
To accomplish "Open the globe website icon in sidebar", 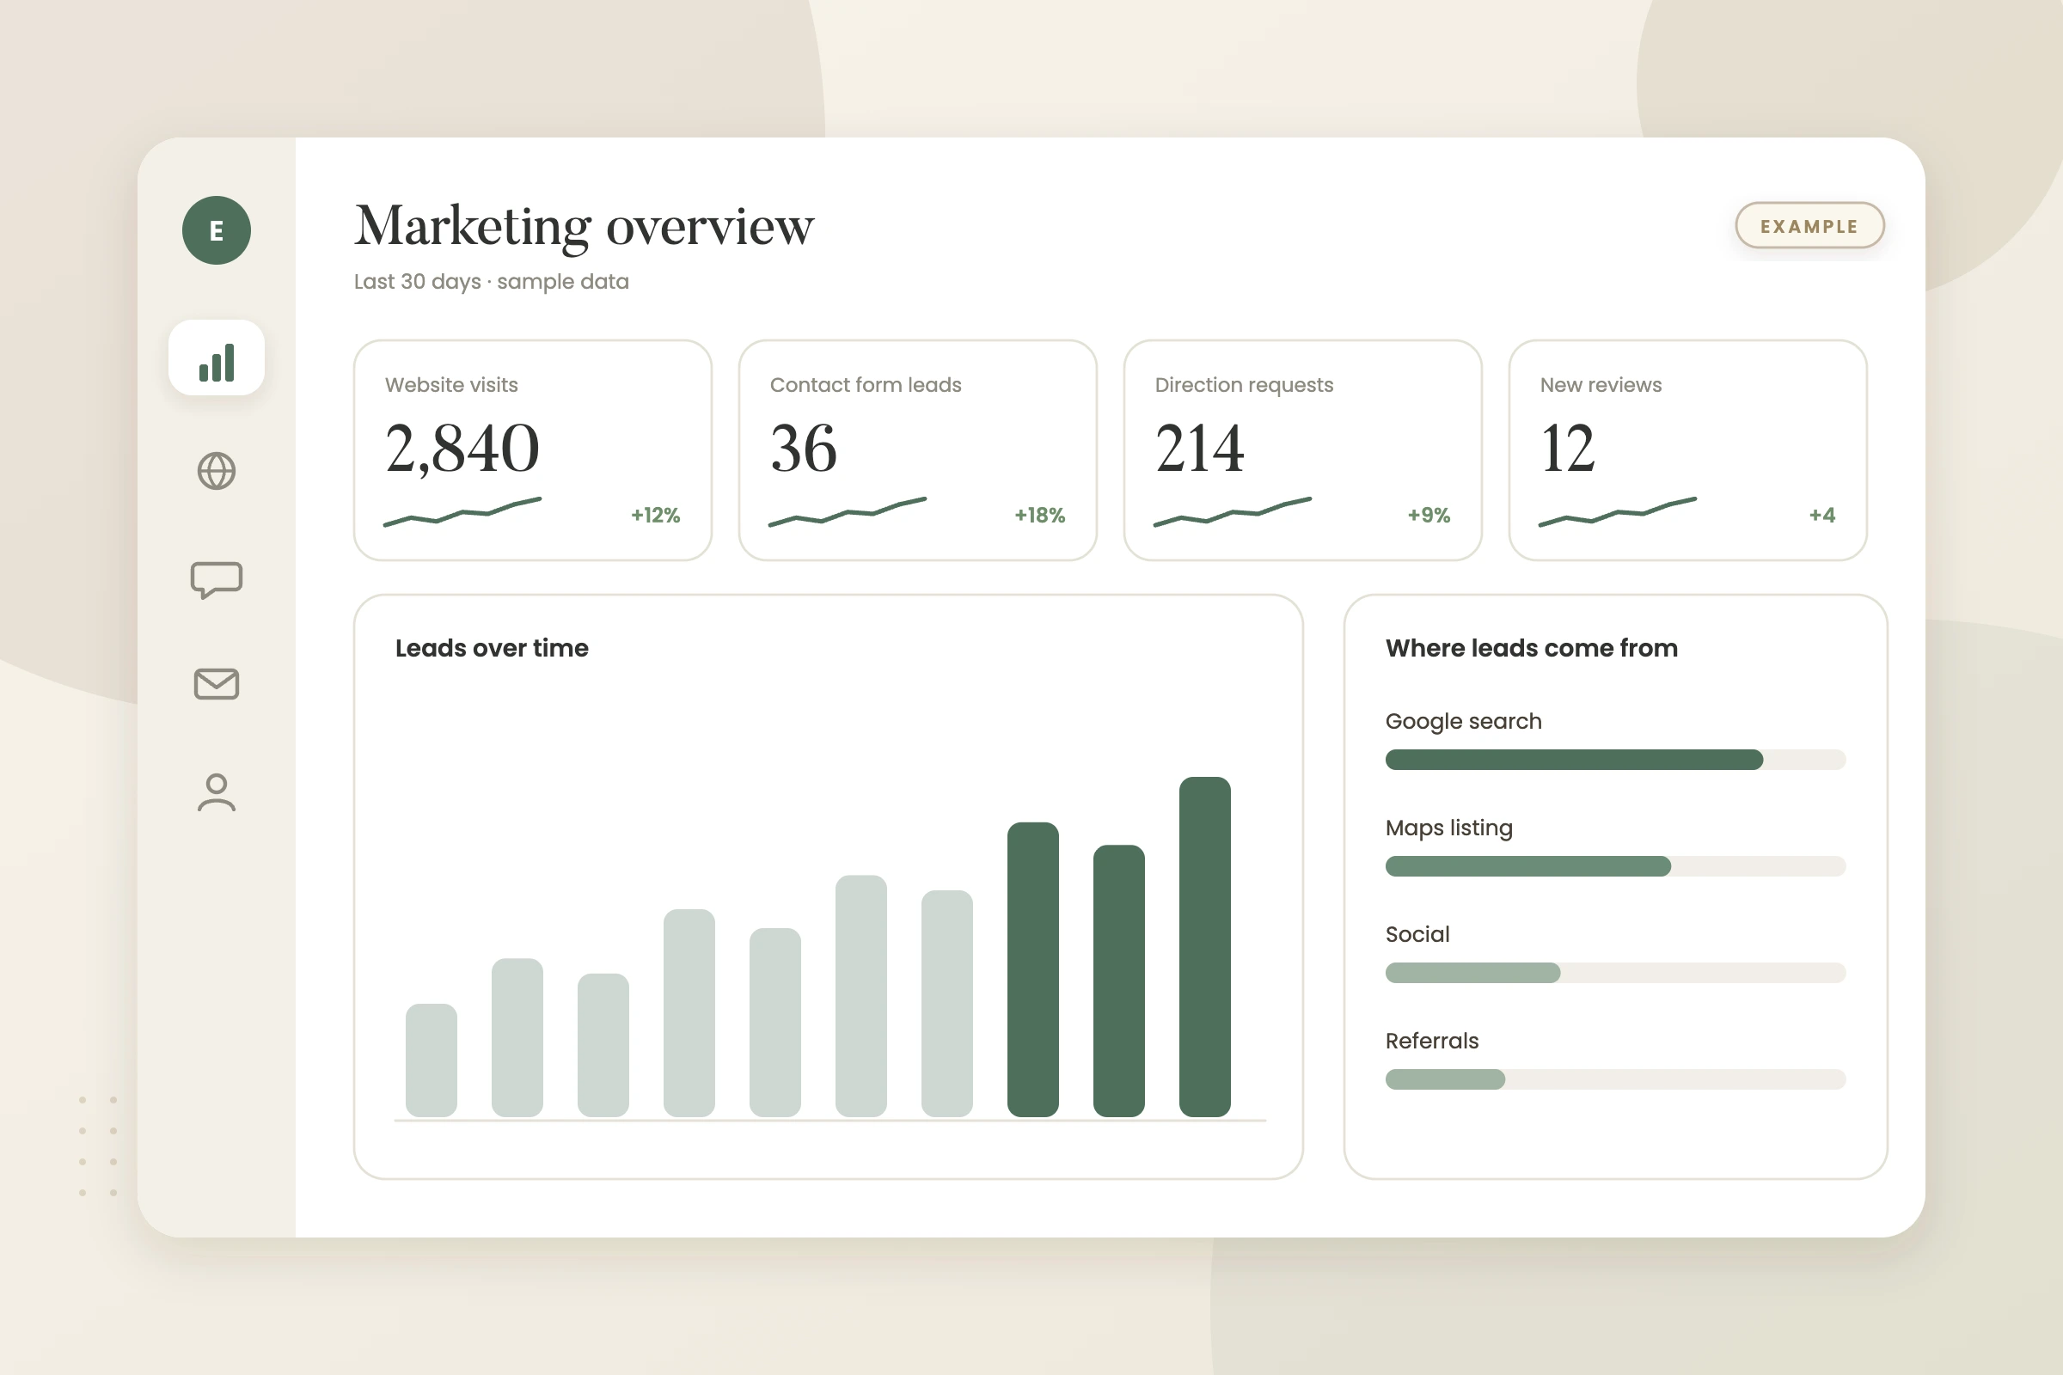I will [x=217, y=471].
